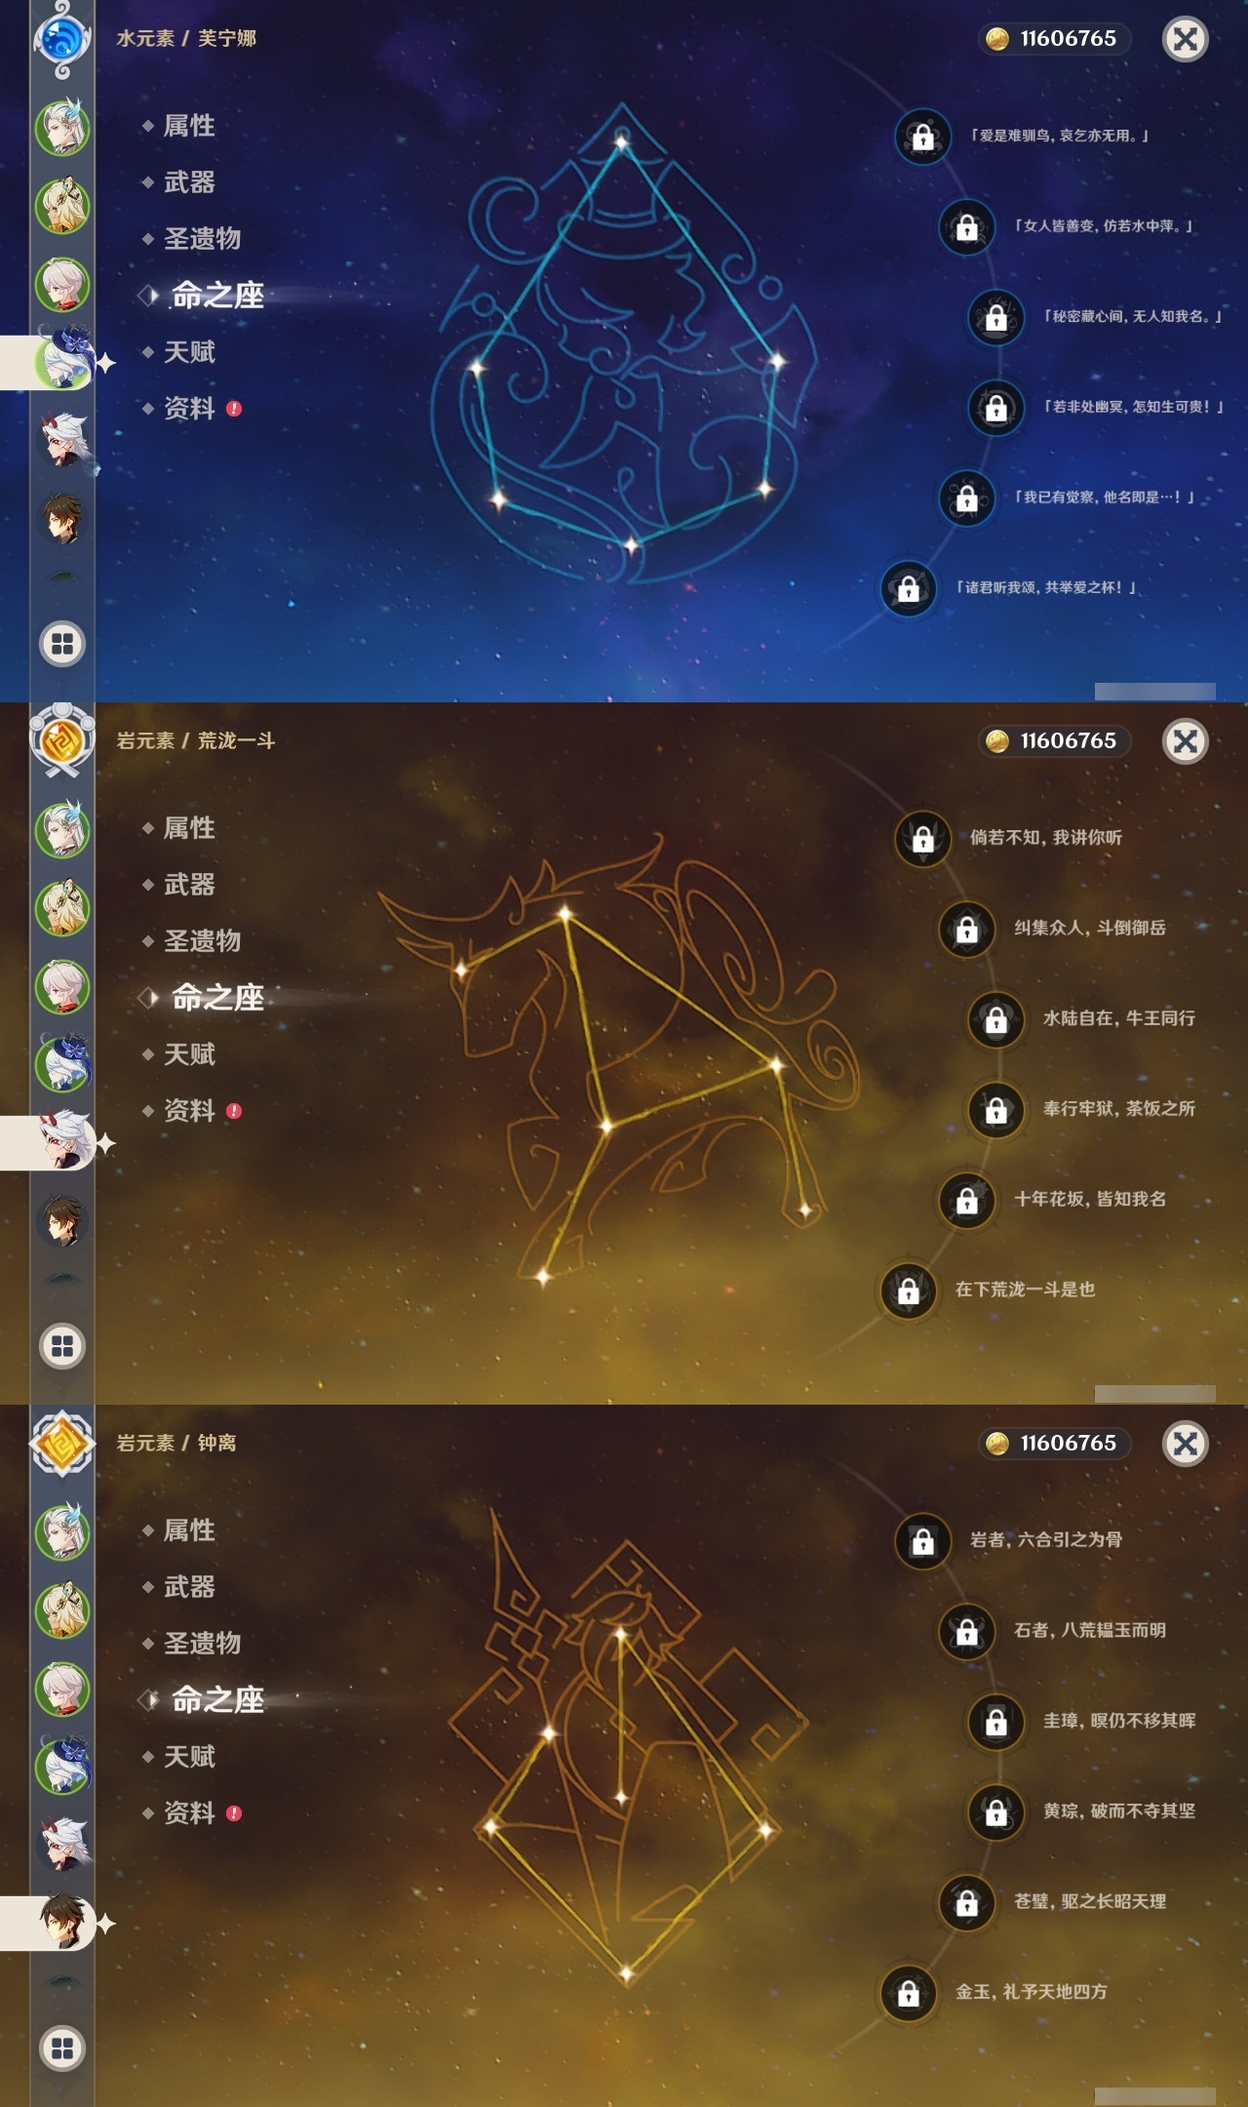Image resolution: width=1248 pixels, height=2107 pixels.
Task: Open 天赋 tab on the 芙宁娜 screen
Action: (x=189, y=352)
